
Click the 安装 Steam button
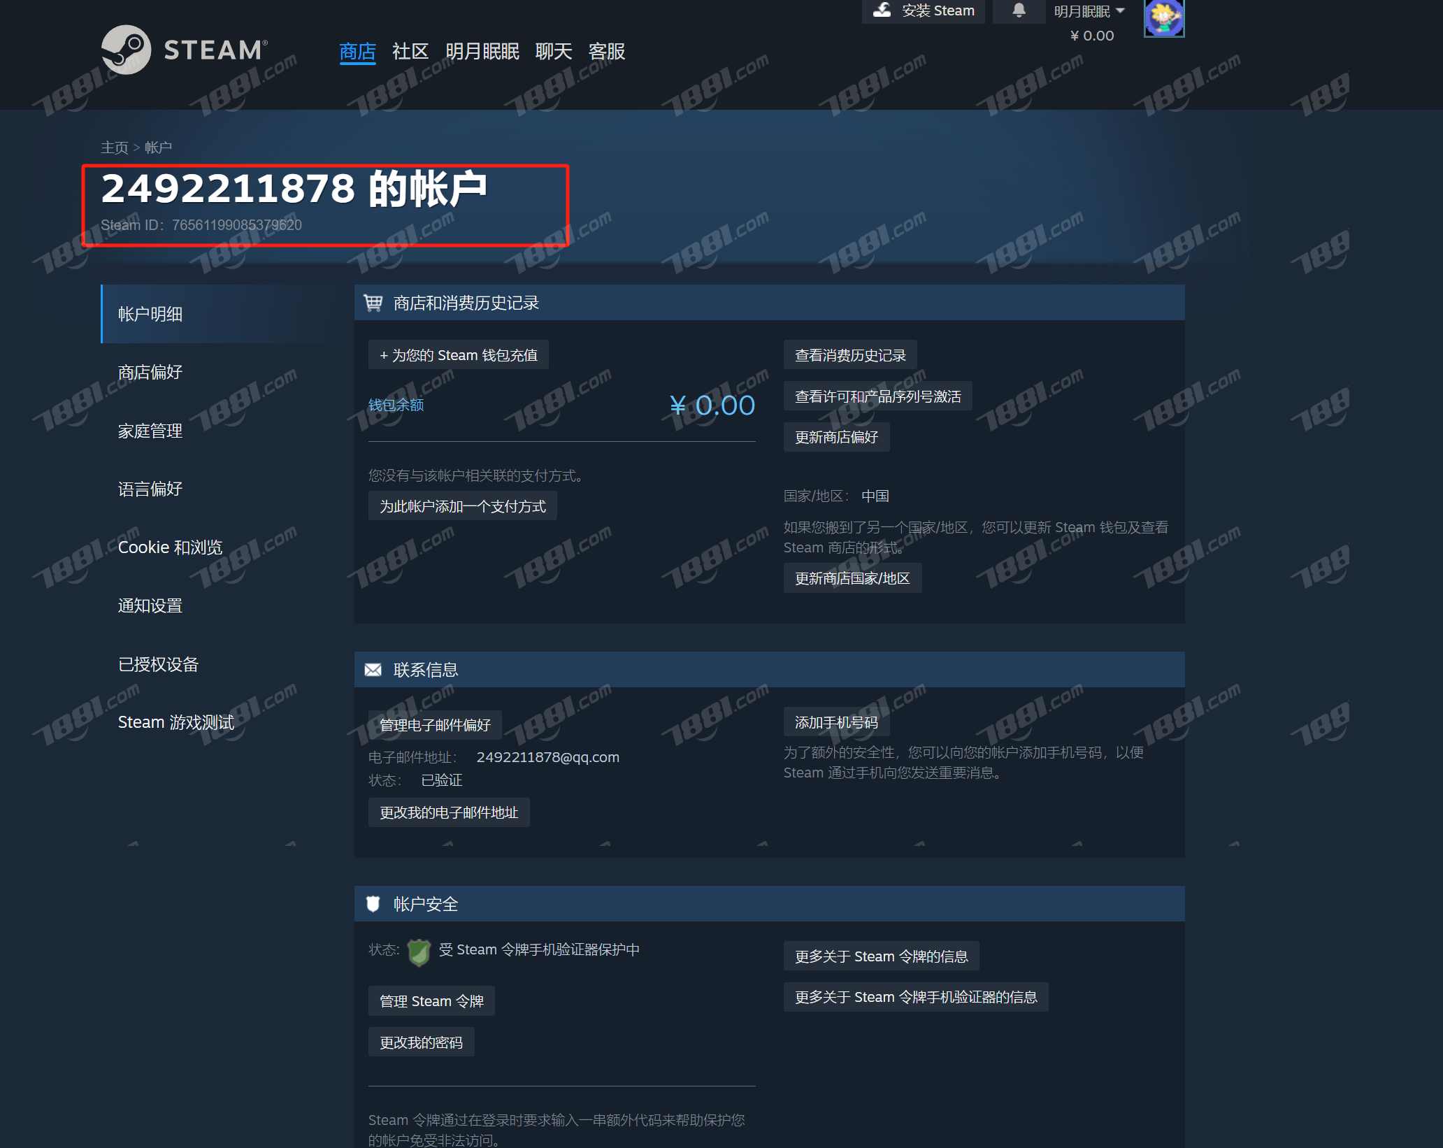click(923, 10)
